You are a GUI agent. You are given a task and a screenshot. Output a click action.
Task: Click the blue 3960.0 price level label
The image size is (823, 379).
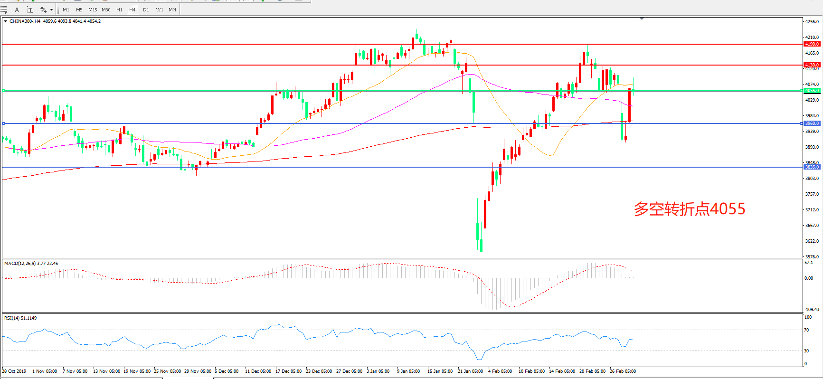(x=812, y=123)
